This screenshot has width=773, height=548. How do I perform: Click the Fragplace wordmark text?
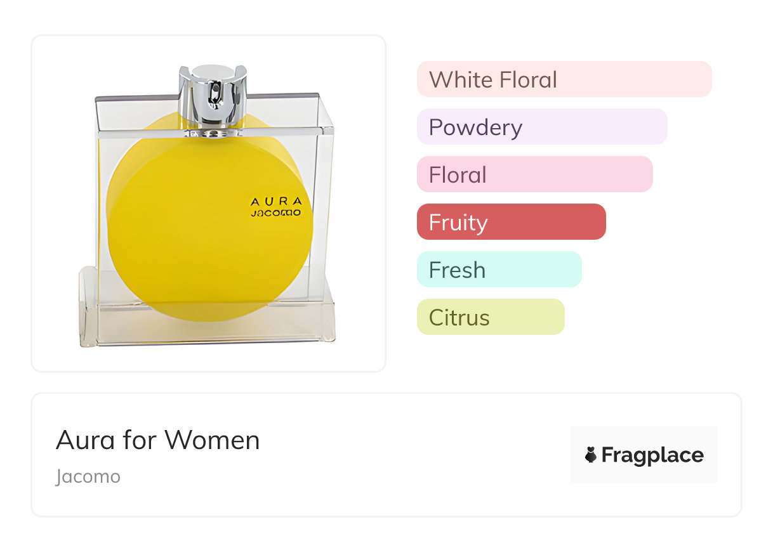(652, 455)
